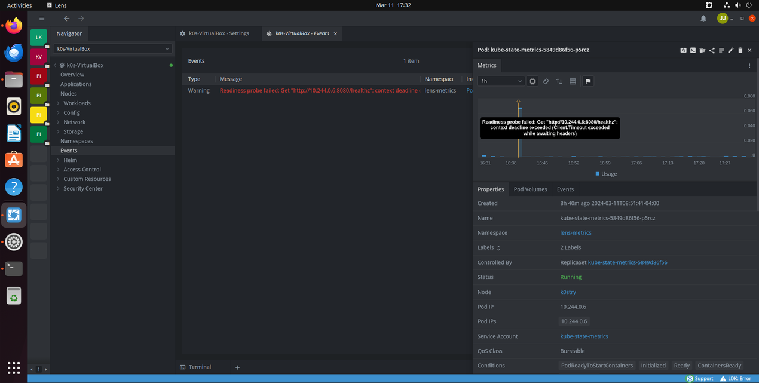Toggle the CPU metrics chart button
This screenshot has width=759, height=383.
click(x=532, y=81)
